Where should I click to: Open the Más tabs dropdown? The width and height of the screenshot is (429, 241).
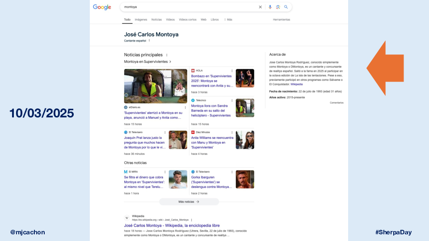pyautogui.click(x=228, y=20)
